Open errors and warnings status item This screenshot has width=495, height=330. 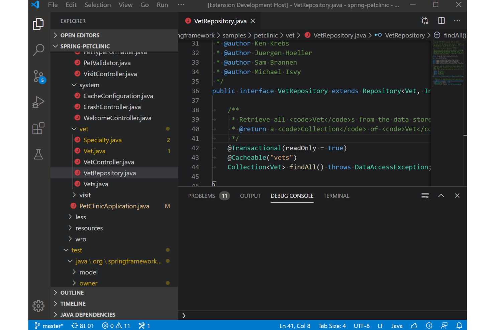click(x=116, y=326)
